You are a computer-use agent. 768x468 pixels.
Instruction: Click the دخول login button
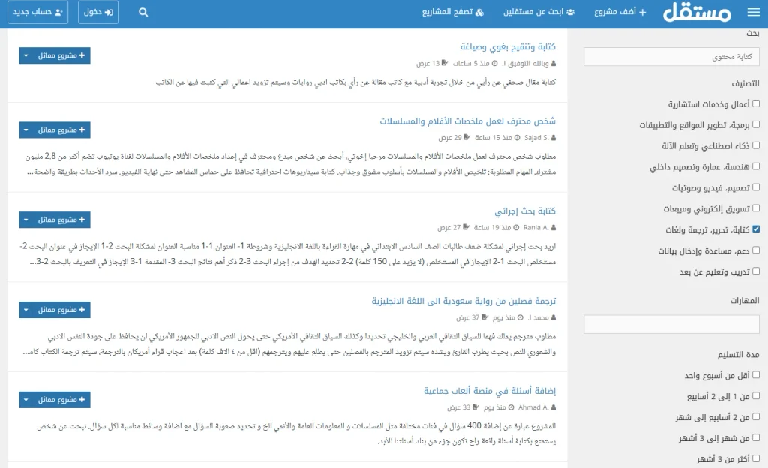98,12
